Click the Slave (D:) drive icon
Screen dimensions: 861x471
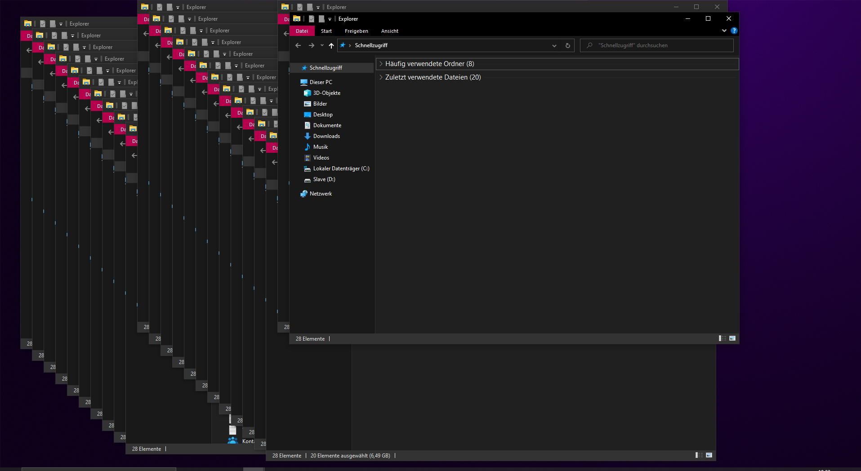click(308, 180)
